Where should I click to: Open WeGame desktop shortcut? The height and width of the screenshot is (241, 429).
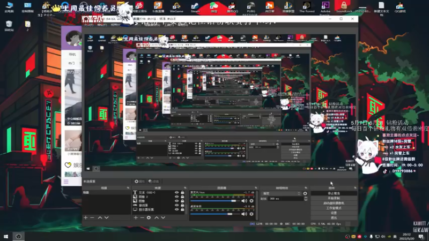[x=176, y=7]
